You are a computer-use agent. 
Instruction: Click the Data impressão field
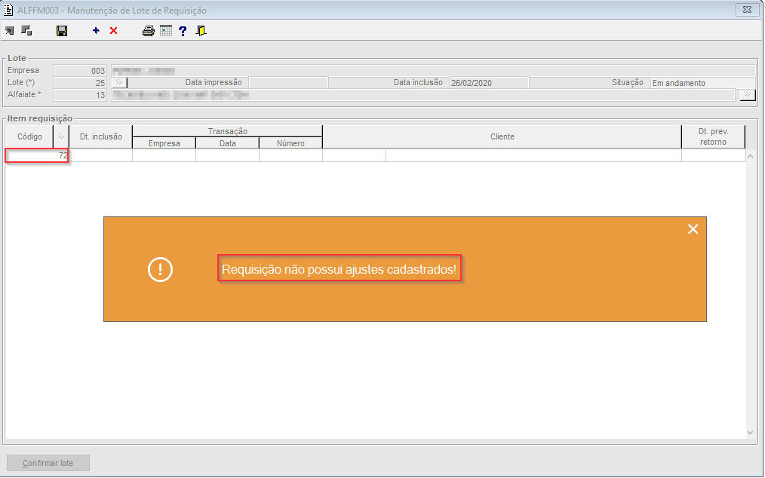coord(288,83)
